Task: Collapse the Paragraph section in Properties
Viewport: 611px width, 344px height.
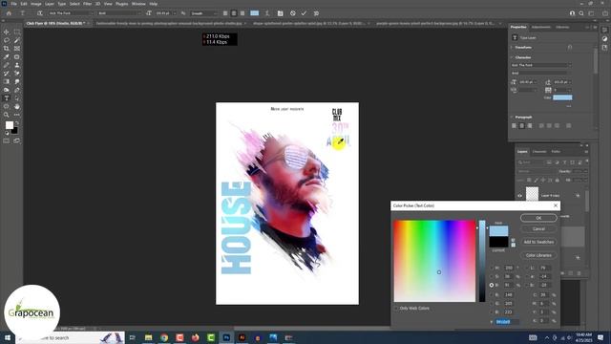Action: click(x=512, y=117)
